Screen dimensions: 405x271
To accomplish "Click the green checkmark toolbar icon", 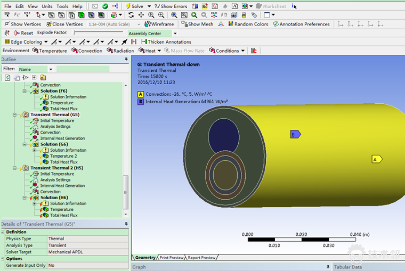I will 105,6.
